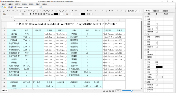
Task: Open the font name dropdown
Action: pyautogui.click(x=20, y=14)
